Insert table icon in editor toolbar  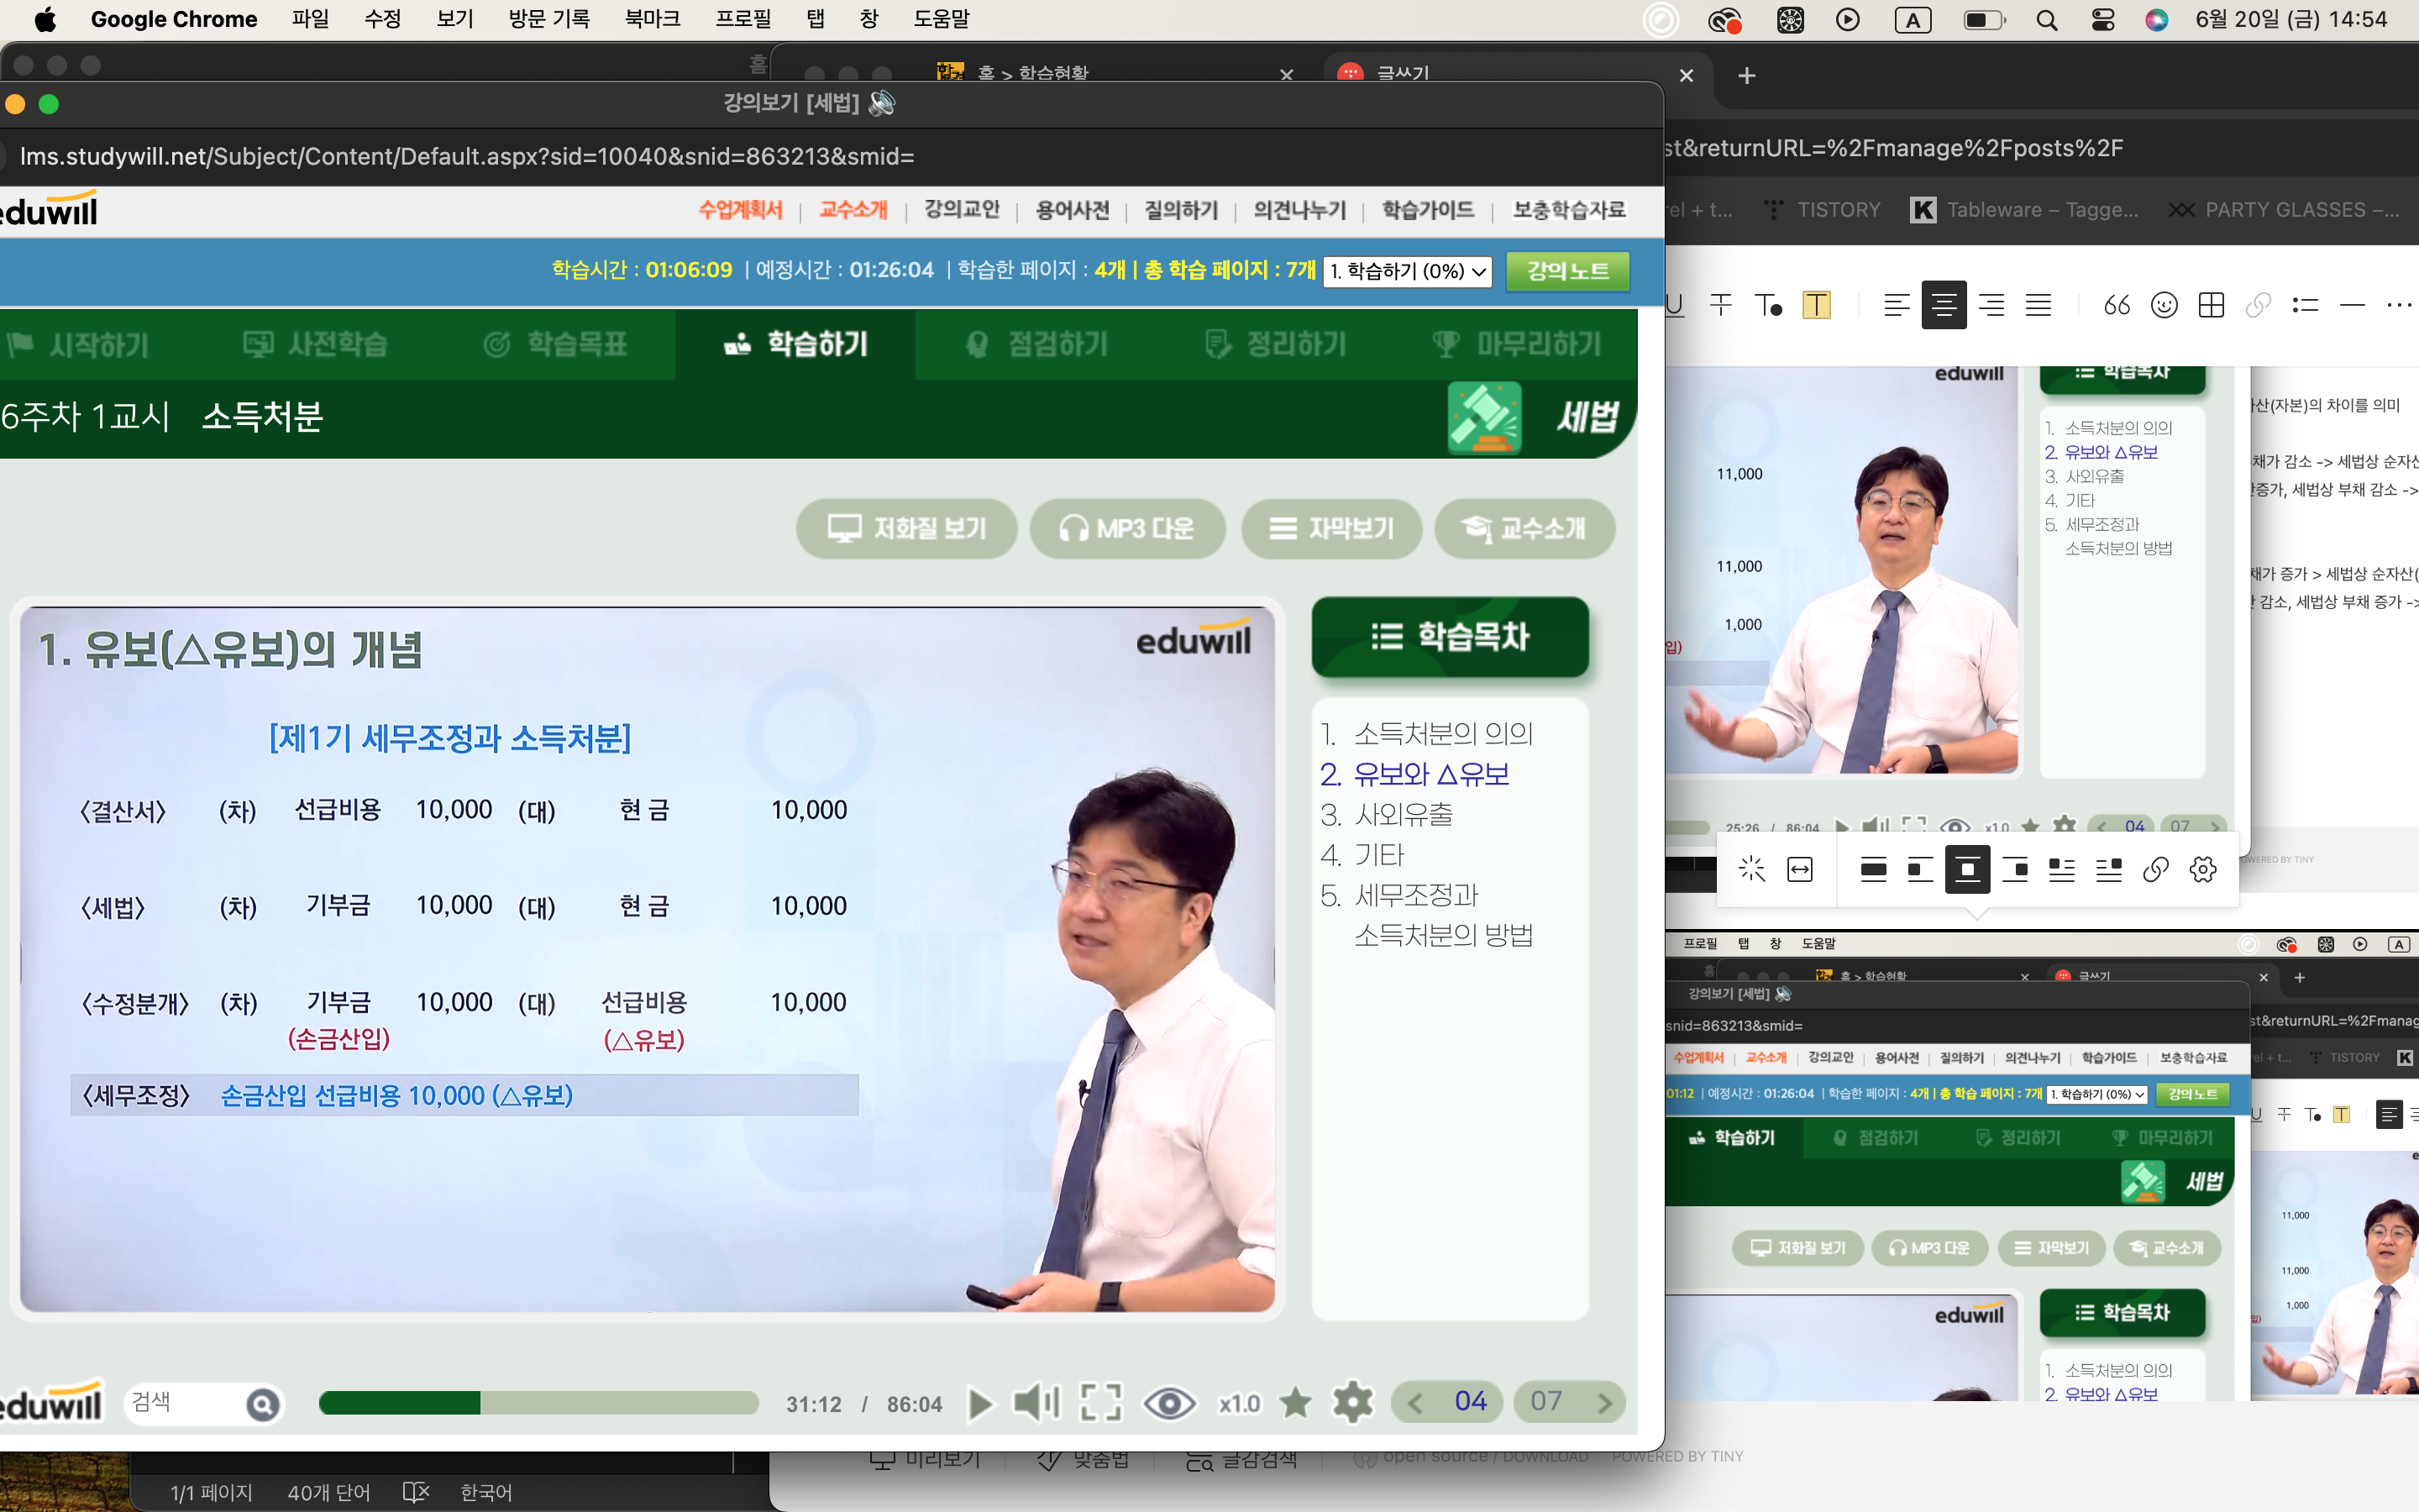pyautogui.click(x=2211, y=305)
